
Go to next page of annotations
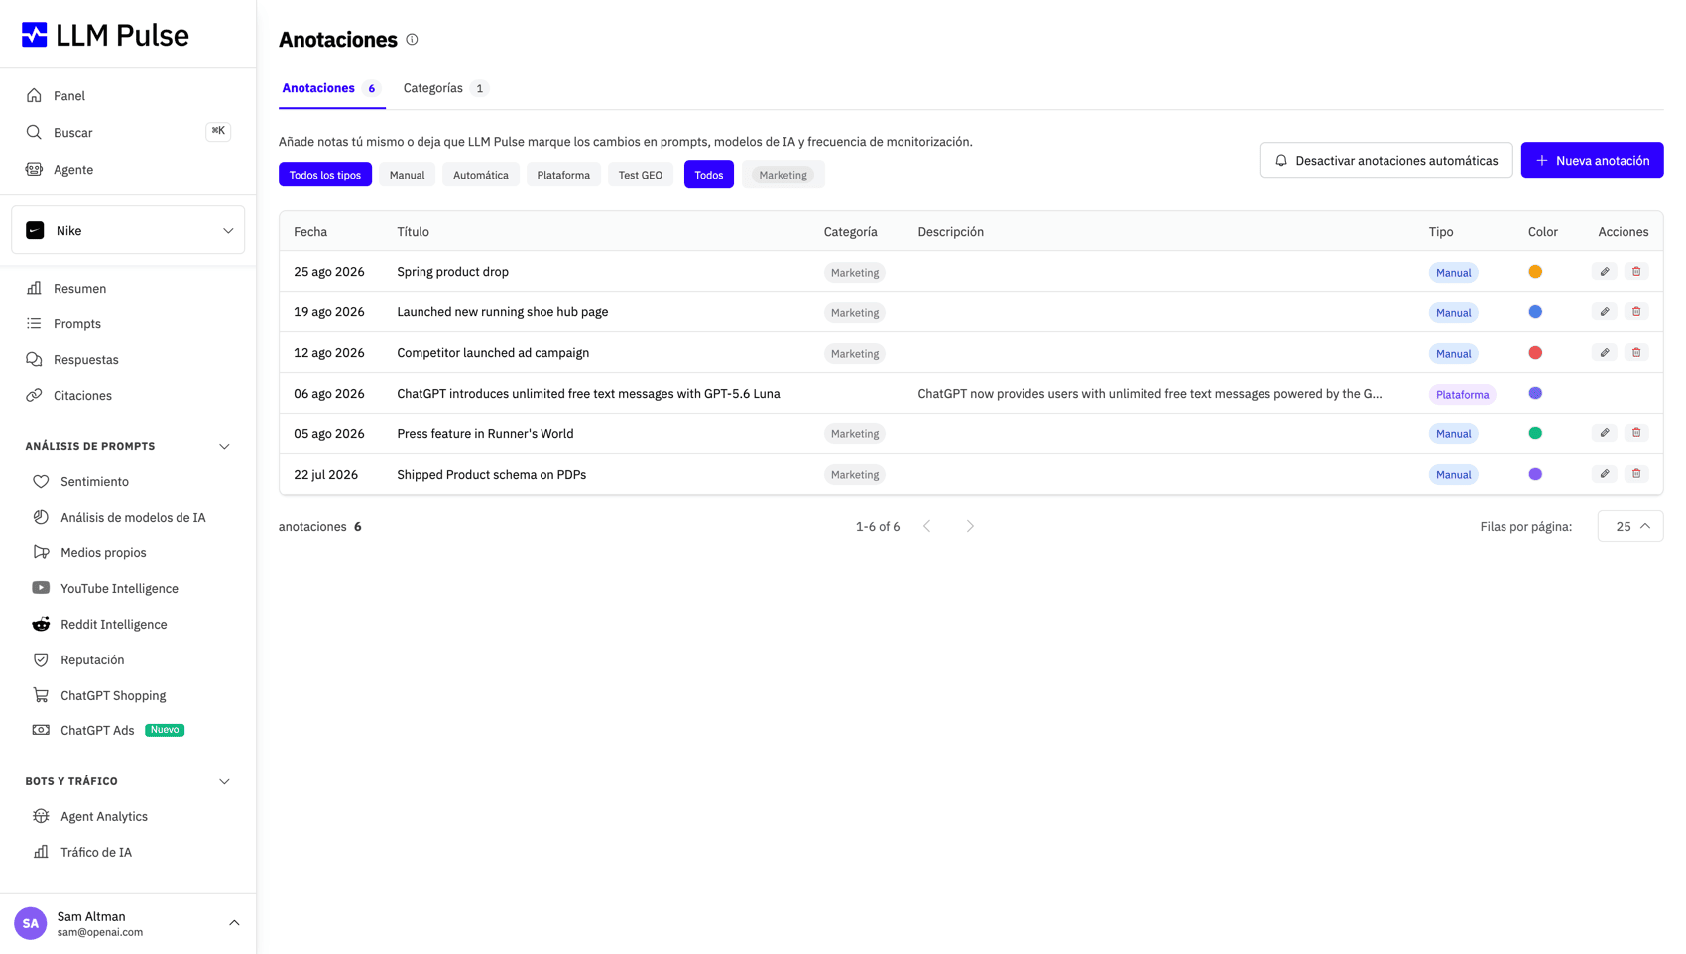[970, 526]
